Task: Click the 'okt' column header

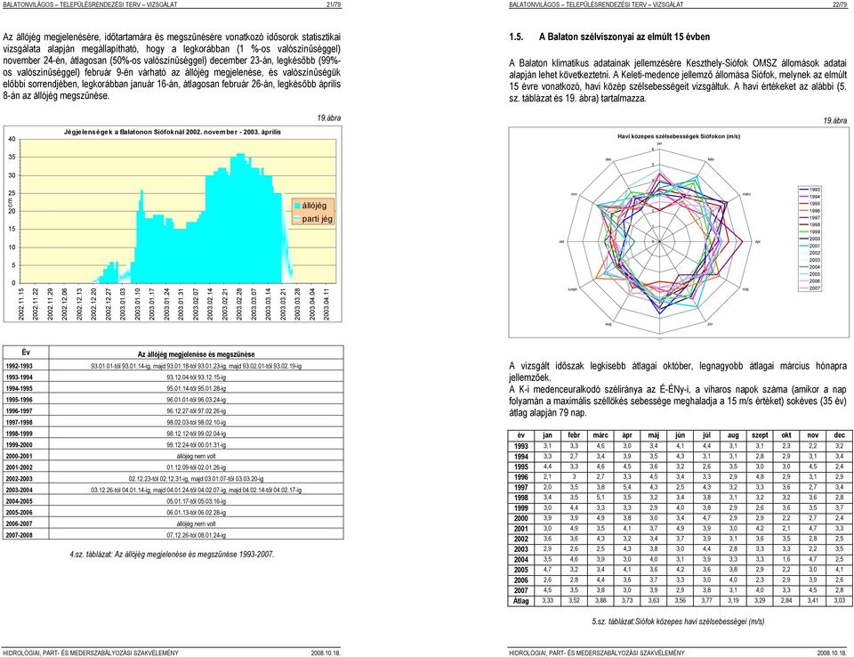Action: [x=786, y=435]
